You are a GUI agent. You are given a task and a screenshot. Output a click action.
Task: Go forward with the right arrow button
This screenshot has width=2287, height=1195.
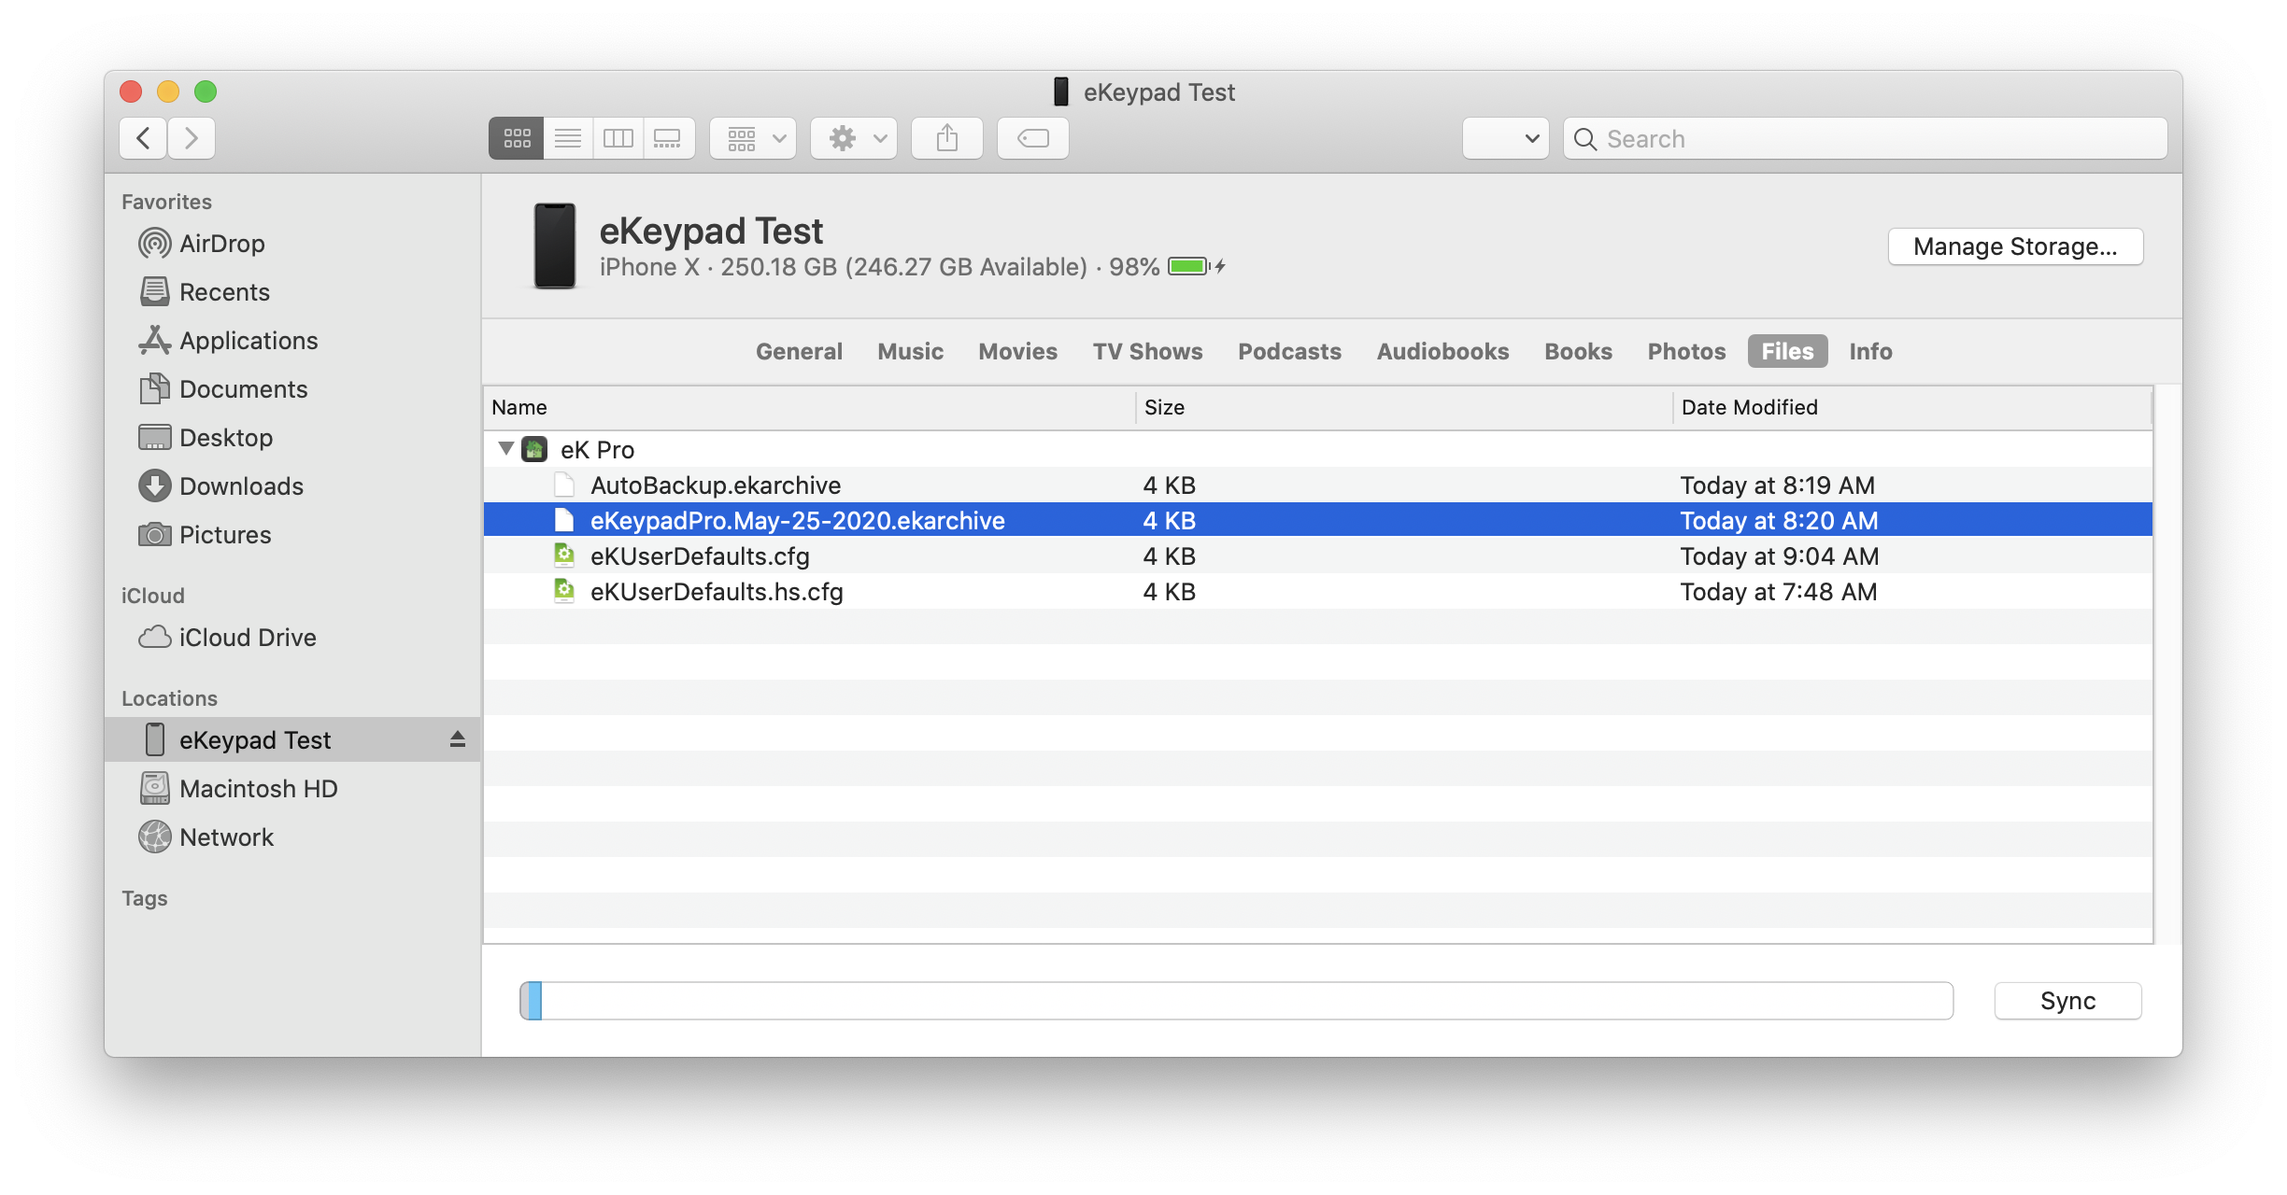pos(192,138)
